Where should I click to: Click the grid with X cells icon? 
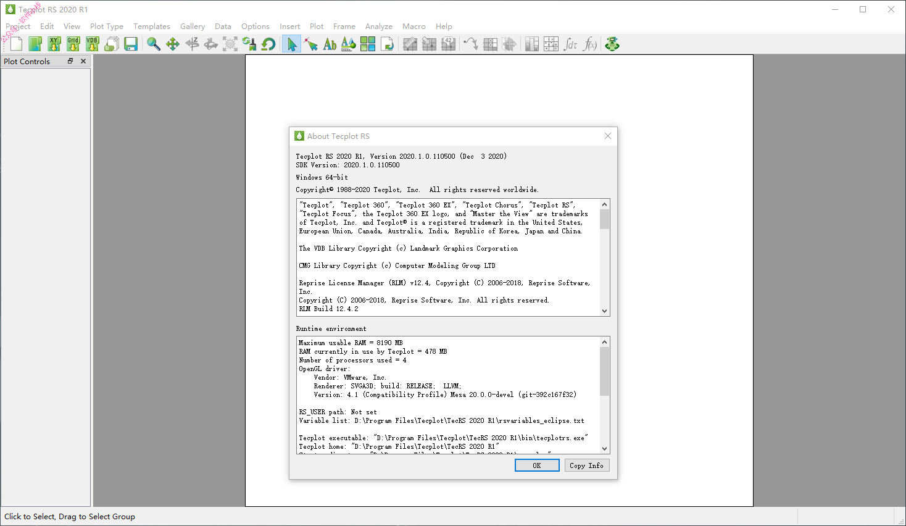point(490,44)
